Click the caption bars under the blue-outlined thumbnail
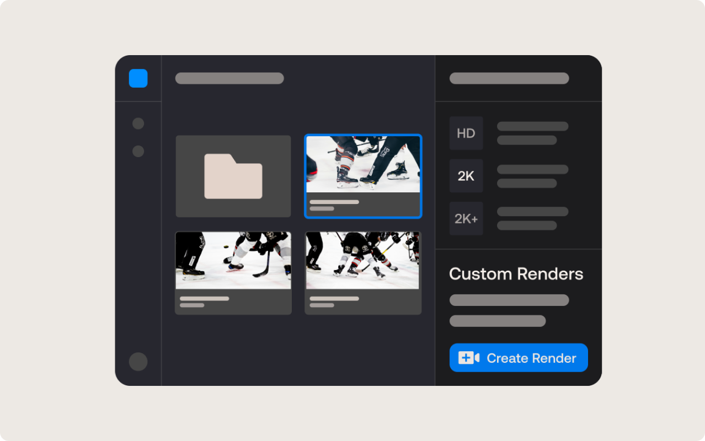The width and height of the screenshot is (705, 441). point(334,205)
